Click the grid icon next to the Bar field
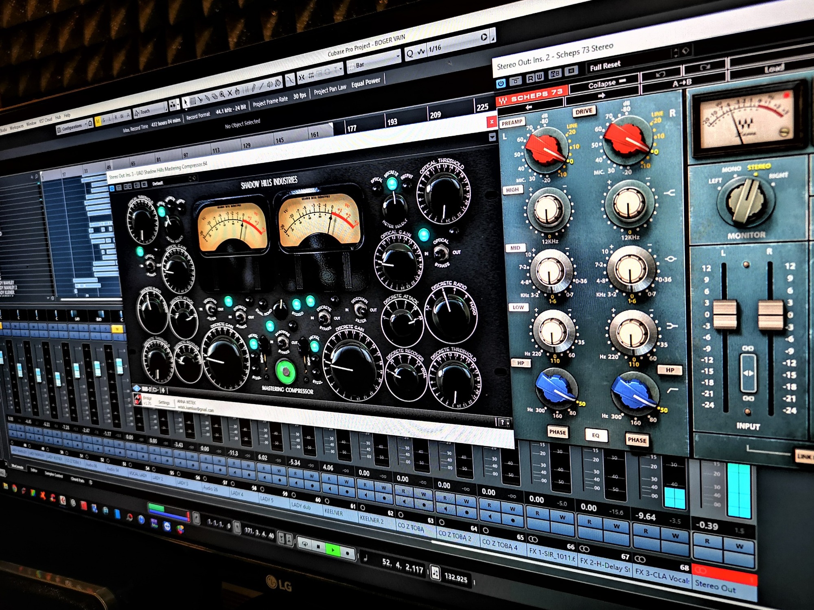This screenshot has width=814, height=610. pos(351,65)
